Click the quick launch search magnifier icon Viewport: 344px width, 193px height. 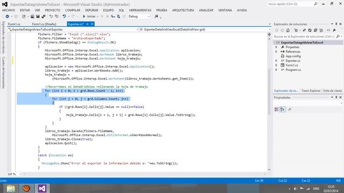[316, 4]
